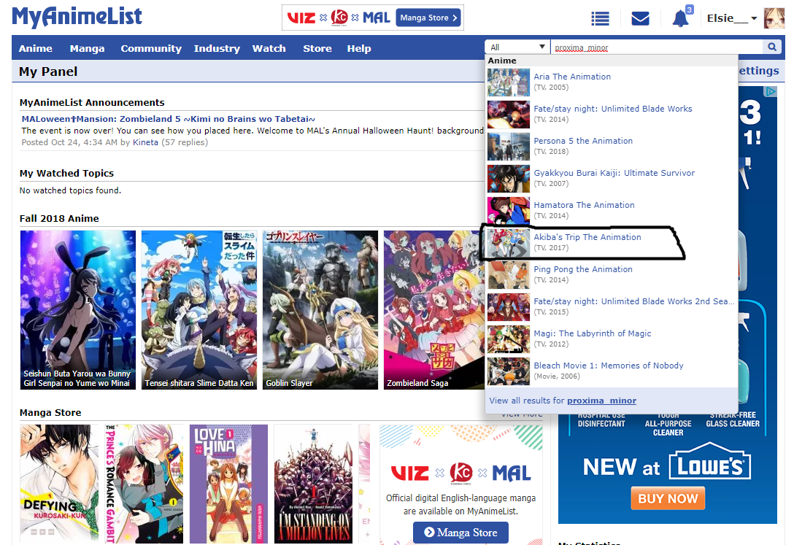This screenshot has height=545, width=794.
Task: Click the MyAnimeList logo
Action: [77, 17]
